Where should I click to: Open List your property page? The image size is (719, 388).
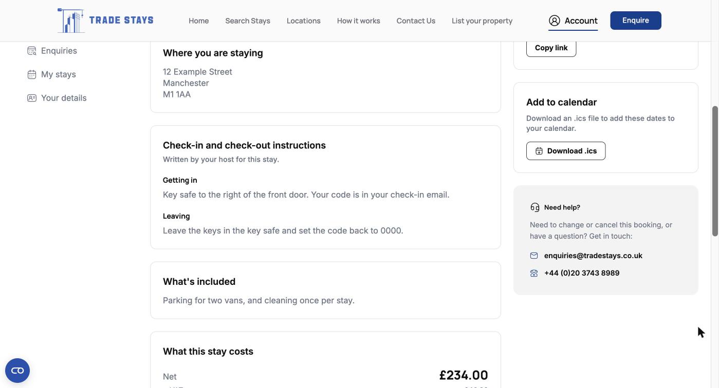tap(482, 21)
